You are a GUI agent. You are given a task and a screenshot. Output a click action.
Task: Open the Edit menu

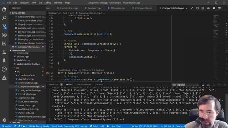click(15, 2)
